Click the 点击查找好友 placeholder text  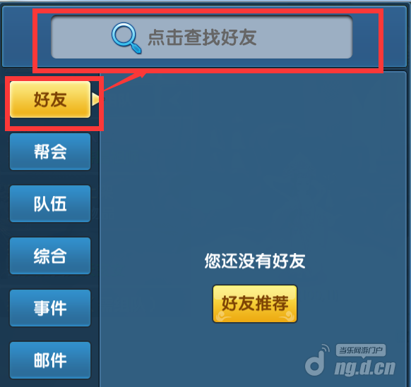pos(202,37)
